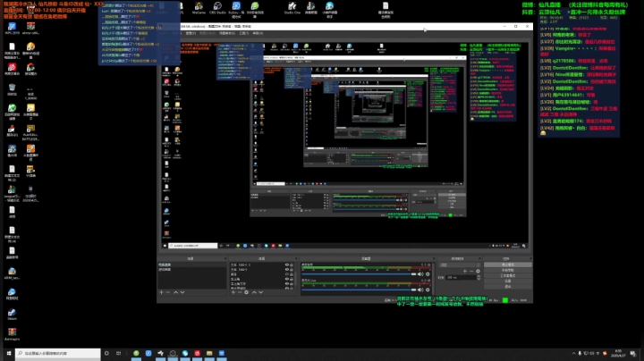
Task: Open the Scene Collection menu (场景集合) in OBS
Action: pyautogui.click(x=226, y=33)
